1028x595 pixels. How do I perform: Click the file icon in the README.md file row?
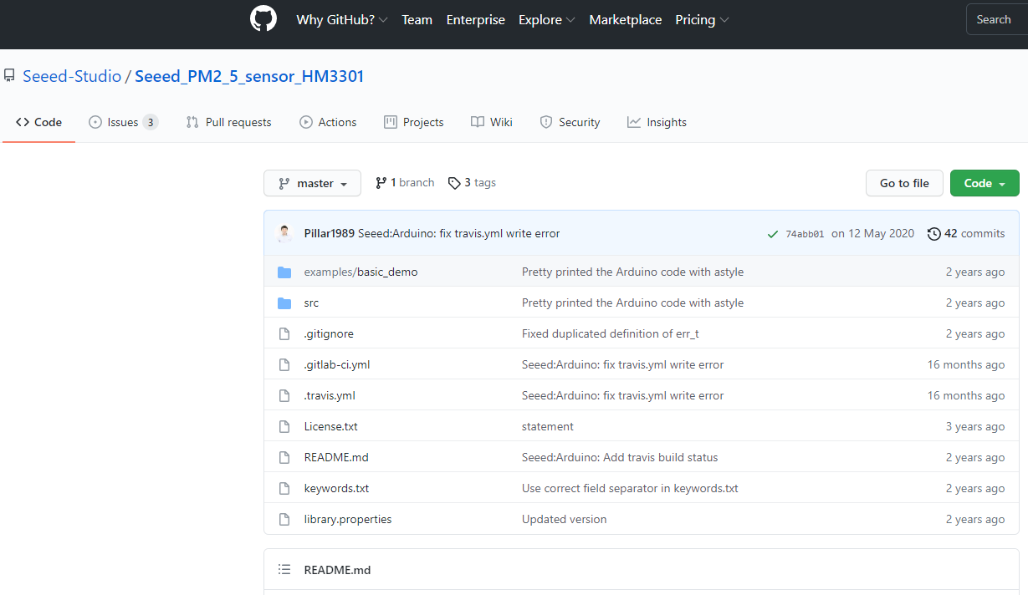click(x=284, y=458)
